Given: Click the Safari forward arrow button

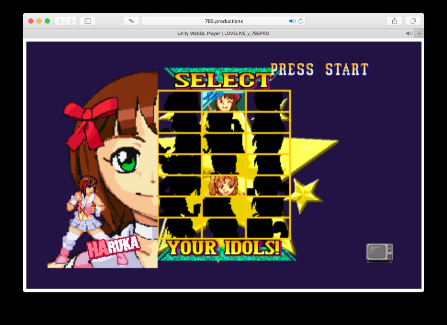Looking at the screenshot, I should click(71, 21).
